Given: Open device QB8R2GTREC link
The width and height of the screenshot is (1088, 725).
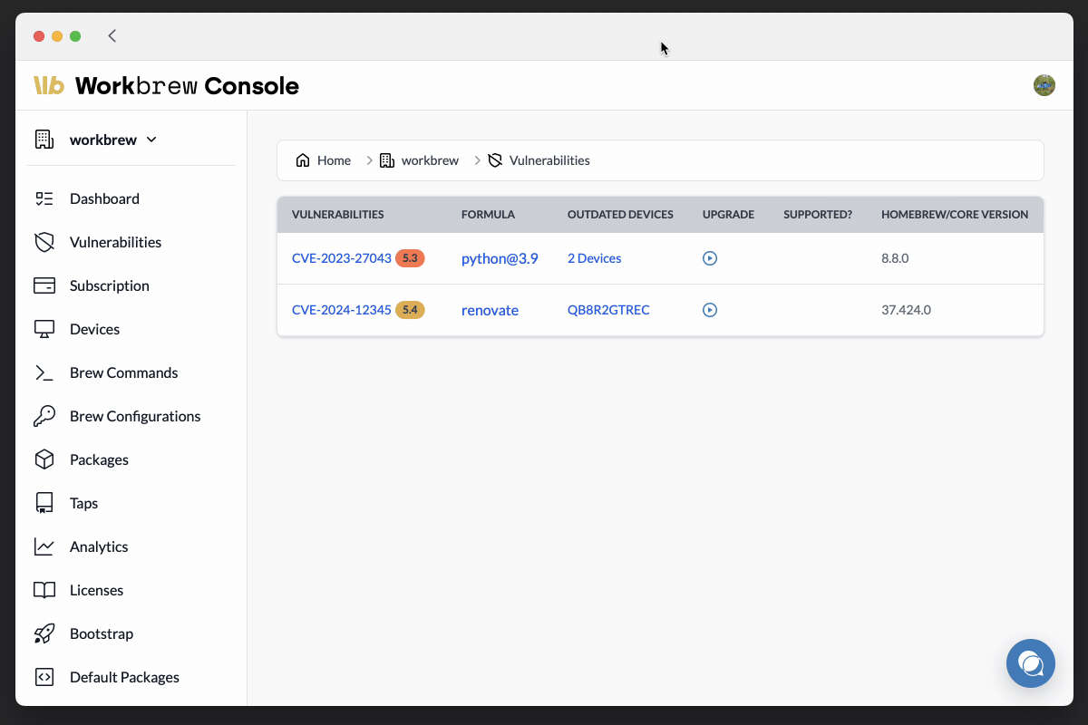Looking at the screenshot, I should (608, 310).
